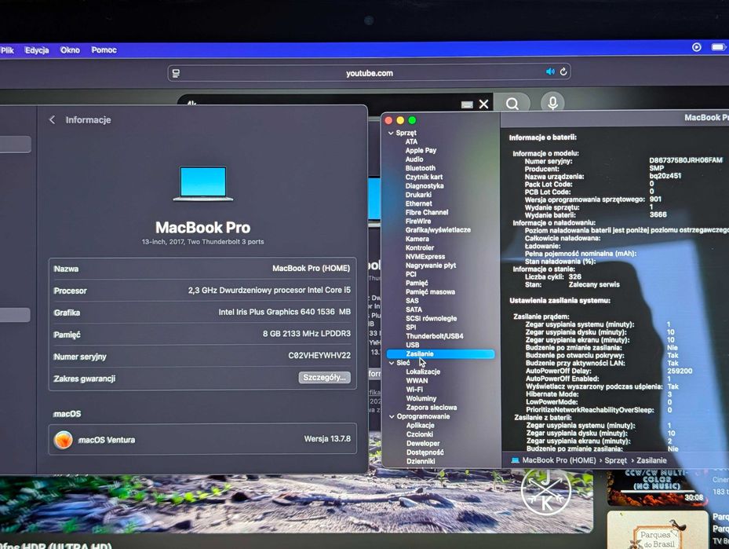Select Aplikacje under Oprogramowanie
Screen dimensions: 729x549
(421, 425)
